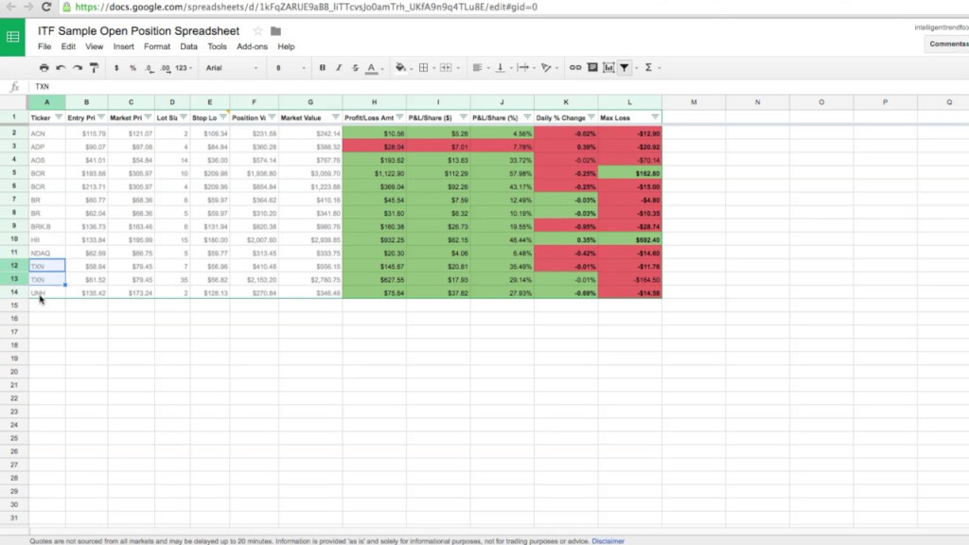Click the Insert comment icon
The width and height of the screenshot is (969, 545).
point(592,67)
